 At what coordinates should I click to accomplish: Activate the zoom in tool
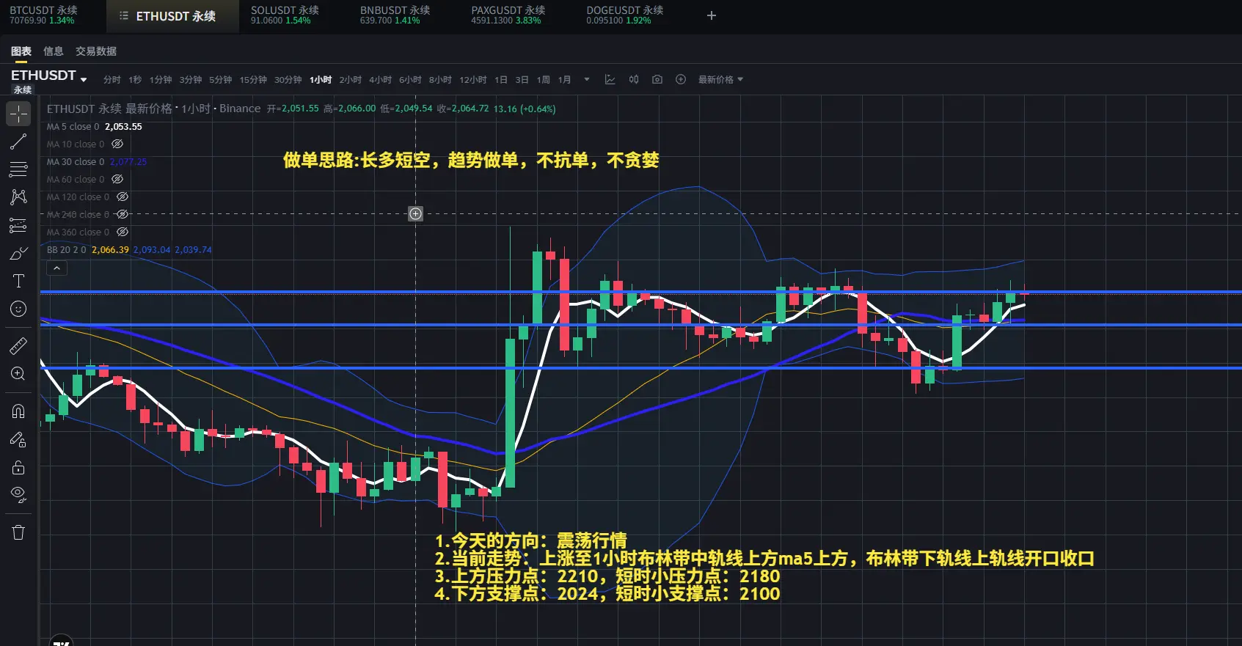pos(18,374)
